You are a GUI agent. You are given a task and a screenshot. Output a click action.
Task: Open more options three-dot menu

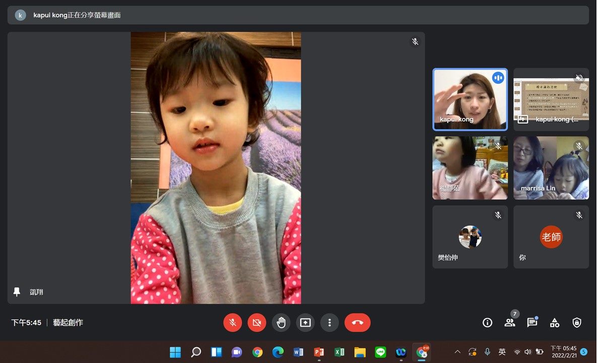pyautogui.click(x=329, y=323)
